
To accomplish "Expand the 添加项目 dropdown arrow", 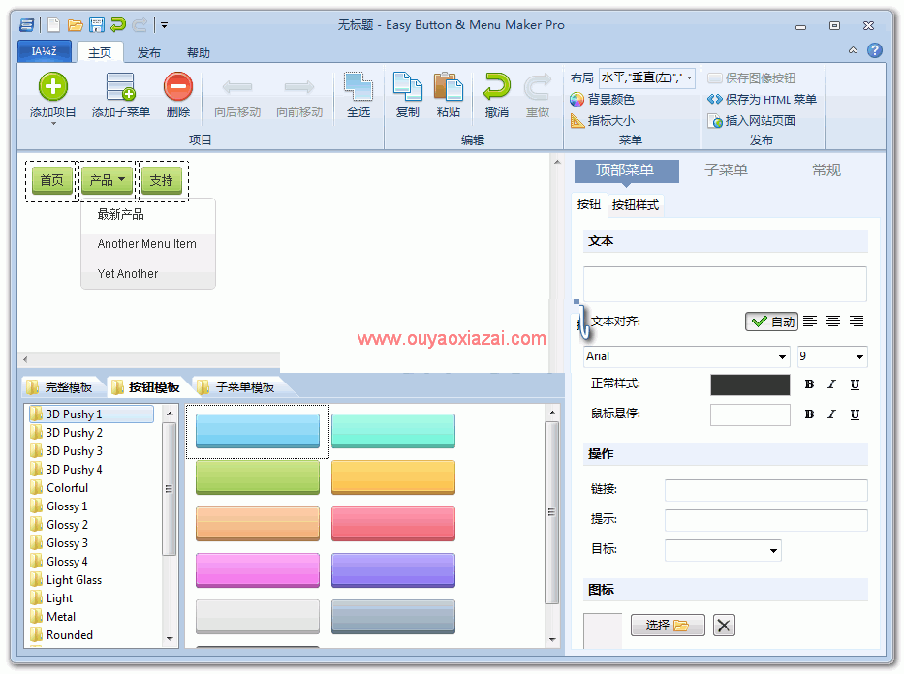I will (x=53, y=123).
